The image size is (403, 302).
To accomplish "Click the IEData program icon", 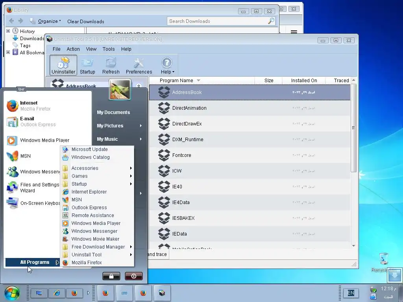I will point(164,234).
